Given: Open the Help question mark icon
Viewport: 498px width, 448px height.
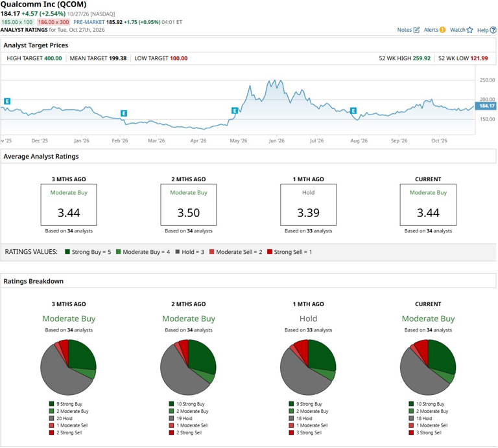Looking at the screenshot, I should [493, 30].
